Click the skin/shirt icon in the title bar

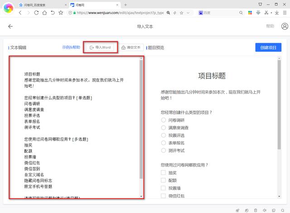tap(260, 4)
